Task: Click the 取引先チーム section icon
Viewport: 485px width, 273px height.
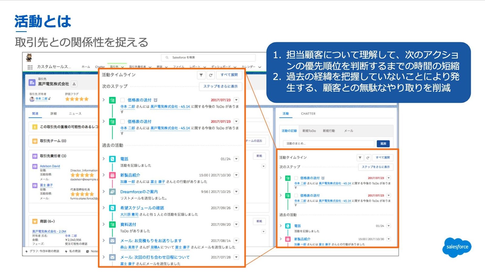Action: click(x=35, y=141)
